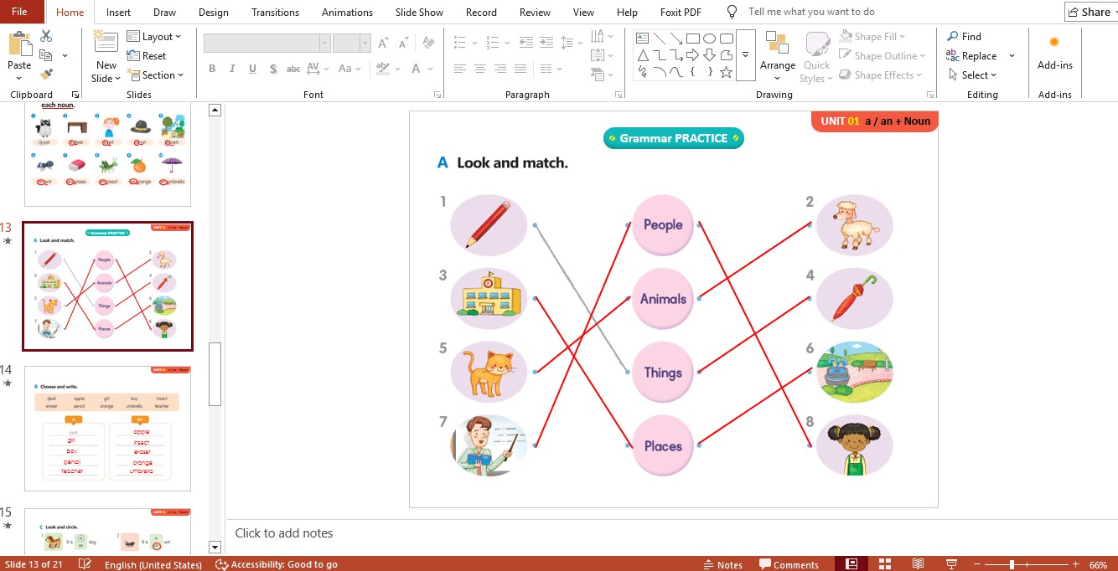Screen dimensions: 1118x571
Task: Click the Cut scissors icon
Action: (46, 36)
